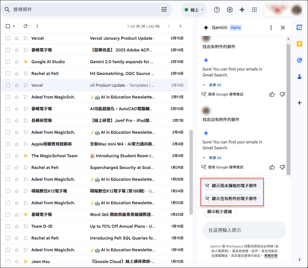Open the mail toolbar more options menu
Image resolution: width=308 pixels, height=268 pixels.
[37, 26]
